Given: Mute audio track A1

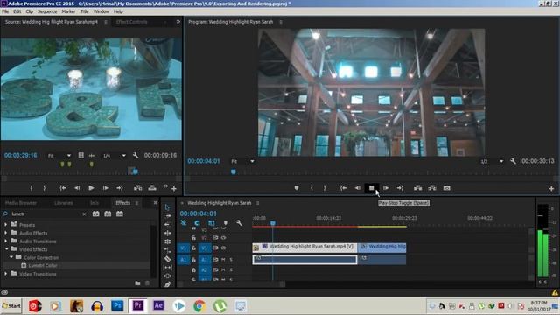Looking at the screenshot, I should point(224,260).
